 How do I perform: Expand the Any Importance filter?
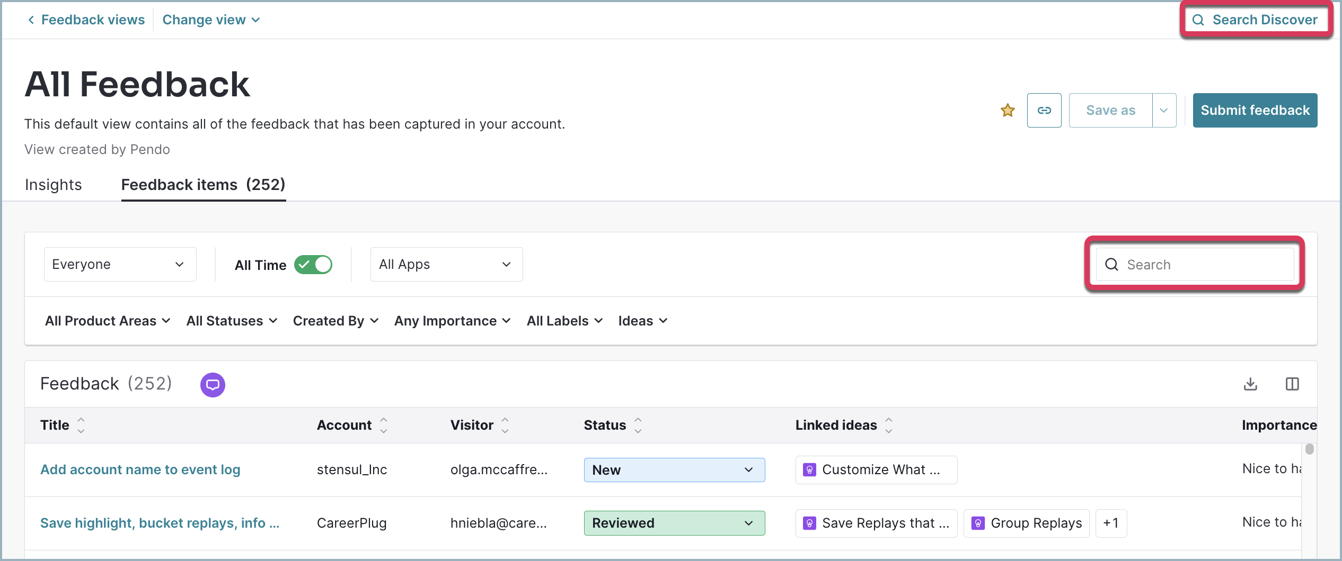coord(452,321)
